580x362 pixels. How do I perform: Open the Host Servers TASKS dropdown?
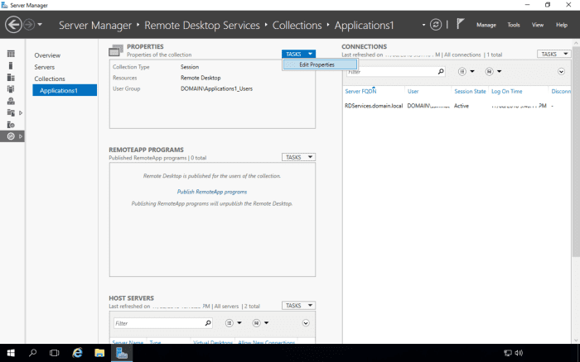tap(298, 306)
